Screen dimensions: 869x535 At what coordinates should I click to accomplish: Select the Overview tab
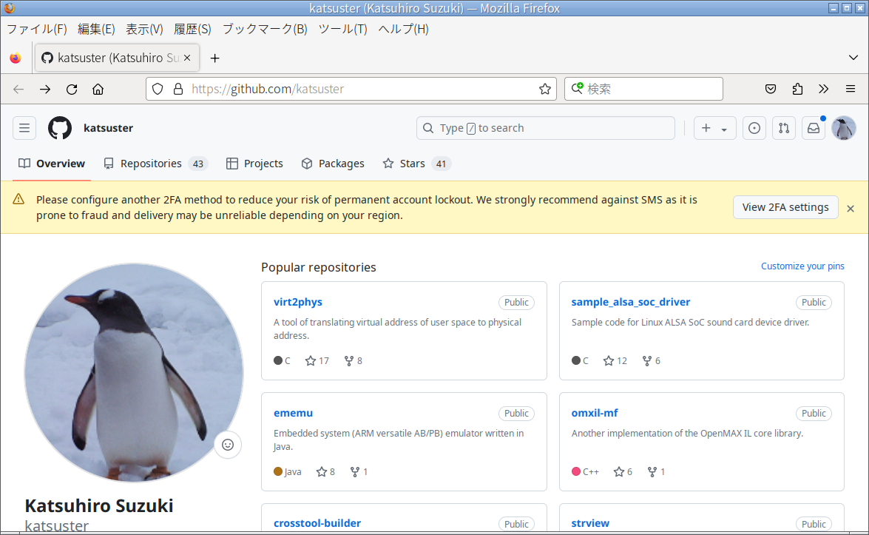coord(52,164)
